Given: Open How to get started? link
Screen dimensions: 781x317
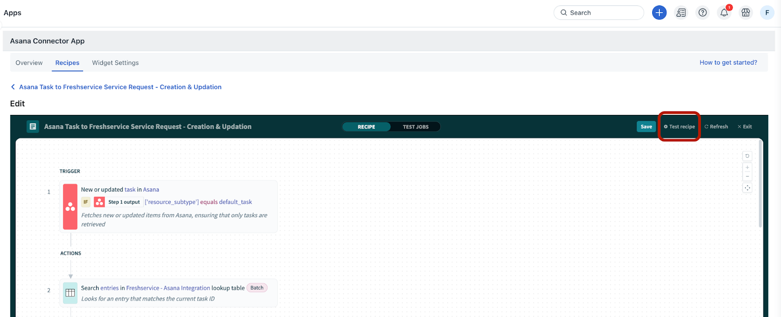Looking at the screenshot, I should click(728, 62).
